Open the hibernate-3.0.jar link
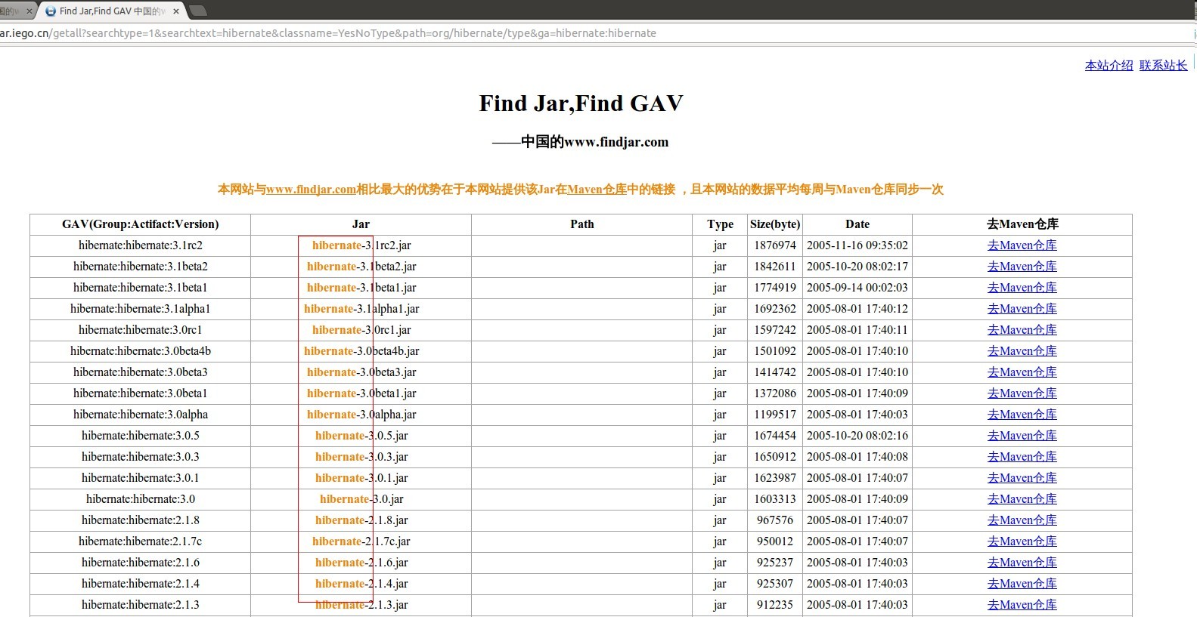This screenshot has width=1197, height=617. point(361,499)
